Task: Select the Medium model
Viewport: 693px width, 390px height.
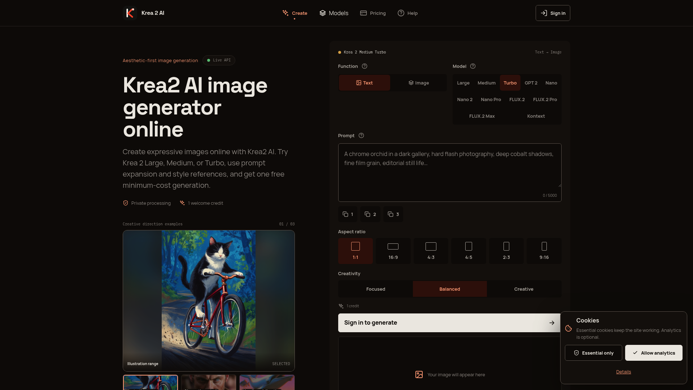Action: pos(487,83)
